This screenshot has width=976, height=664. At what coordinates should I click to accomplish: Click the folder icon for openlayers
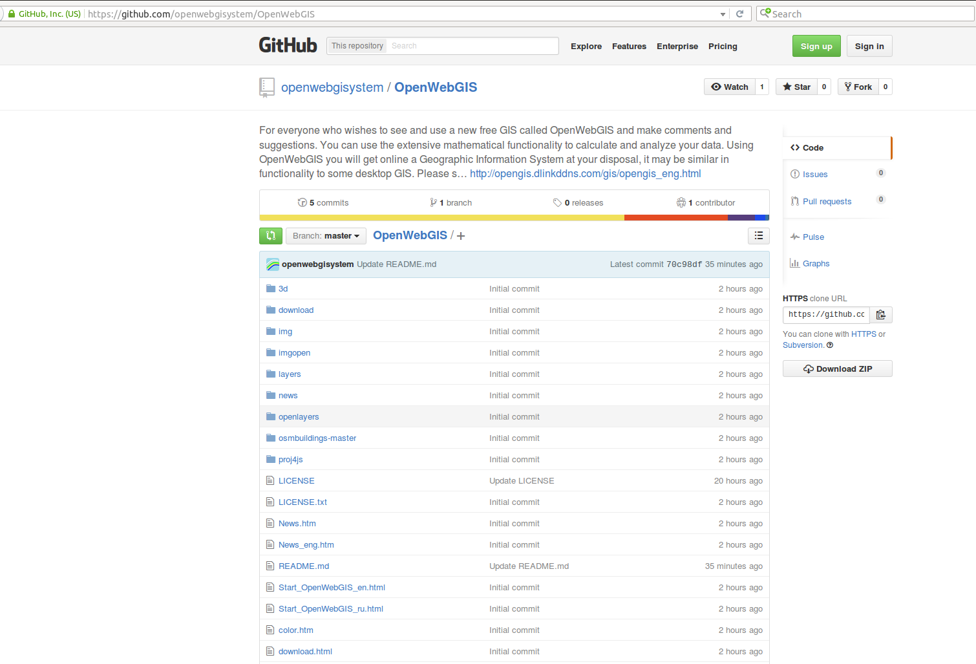[x=271, y=416]
